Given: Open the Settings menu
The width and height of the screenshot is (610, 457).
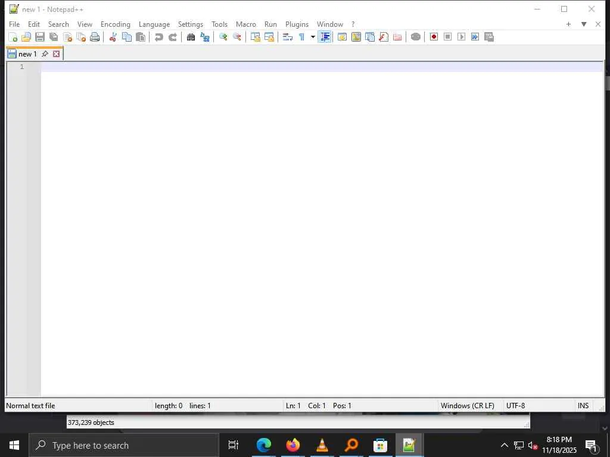Looking at the screenshot, I should (x=190, y=24).
